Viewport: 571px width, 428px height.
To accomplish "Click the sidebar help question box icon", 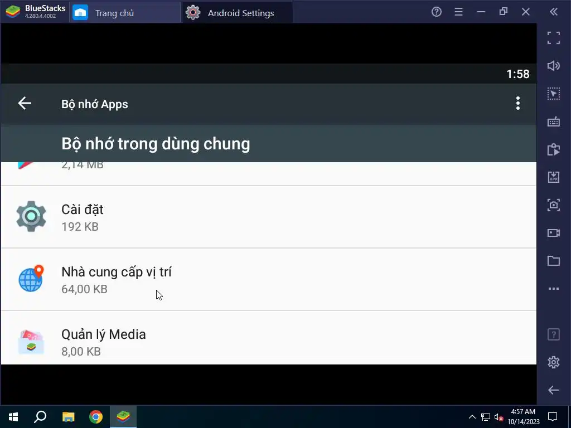I will [x=554, y=334].
